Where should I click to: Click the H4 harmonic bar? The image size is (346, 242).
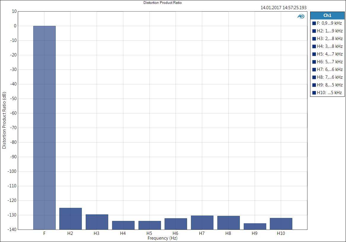point(123,225)
